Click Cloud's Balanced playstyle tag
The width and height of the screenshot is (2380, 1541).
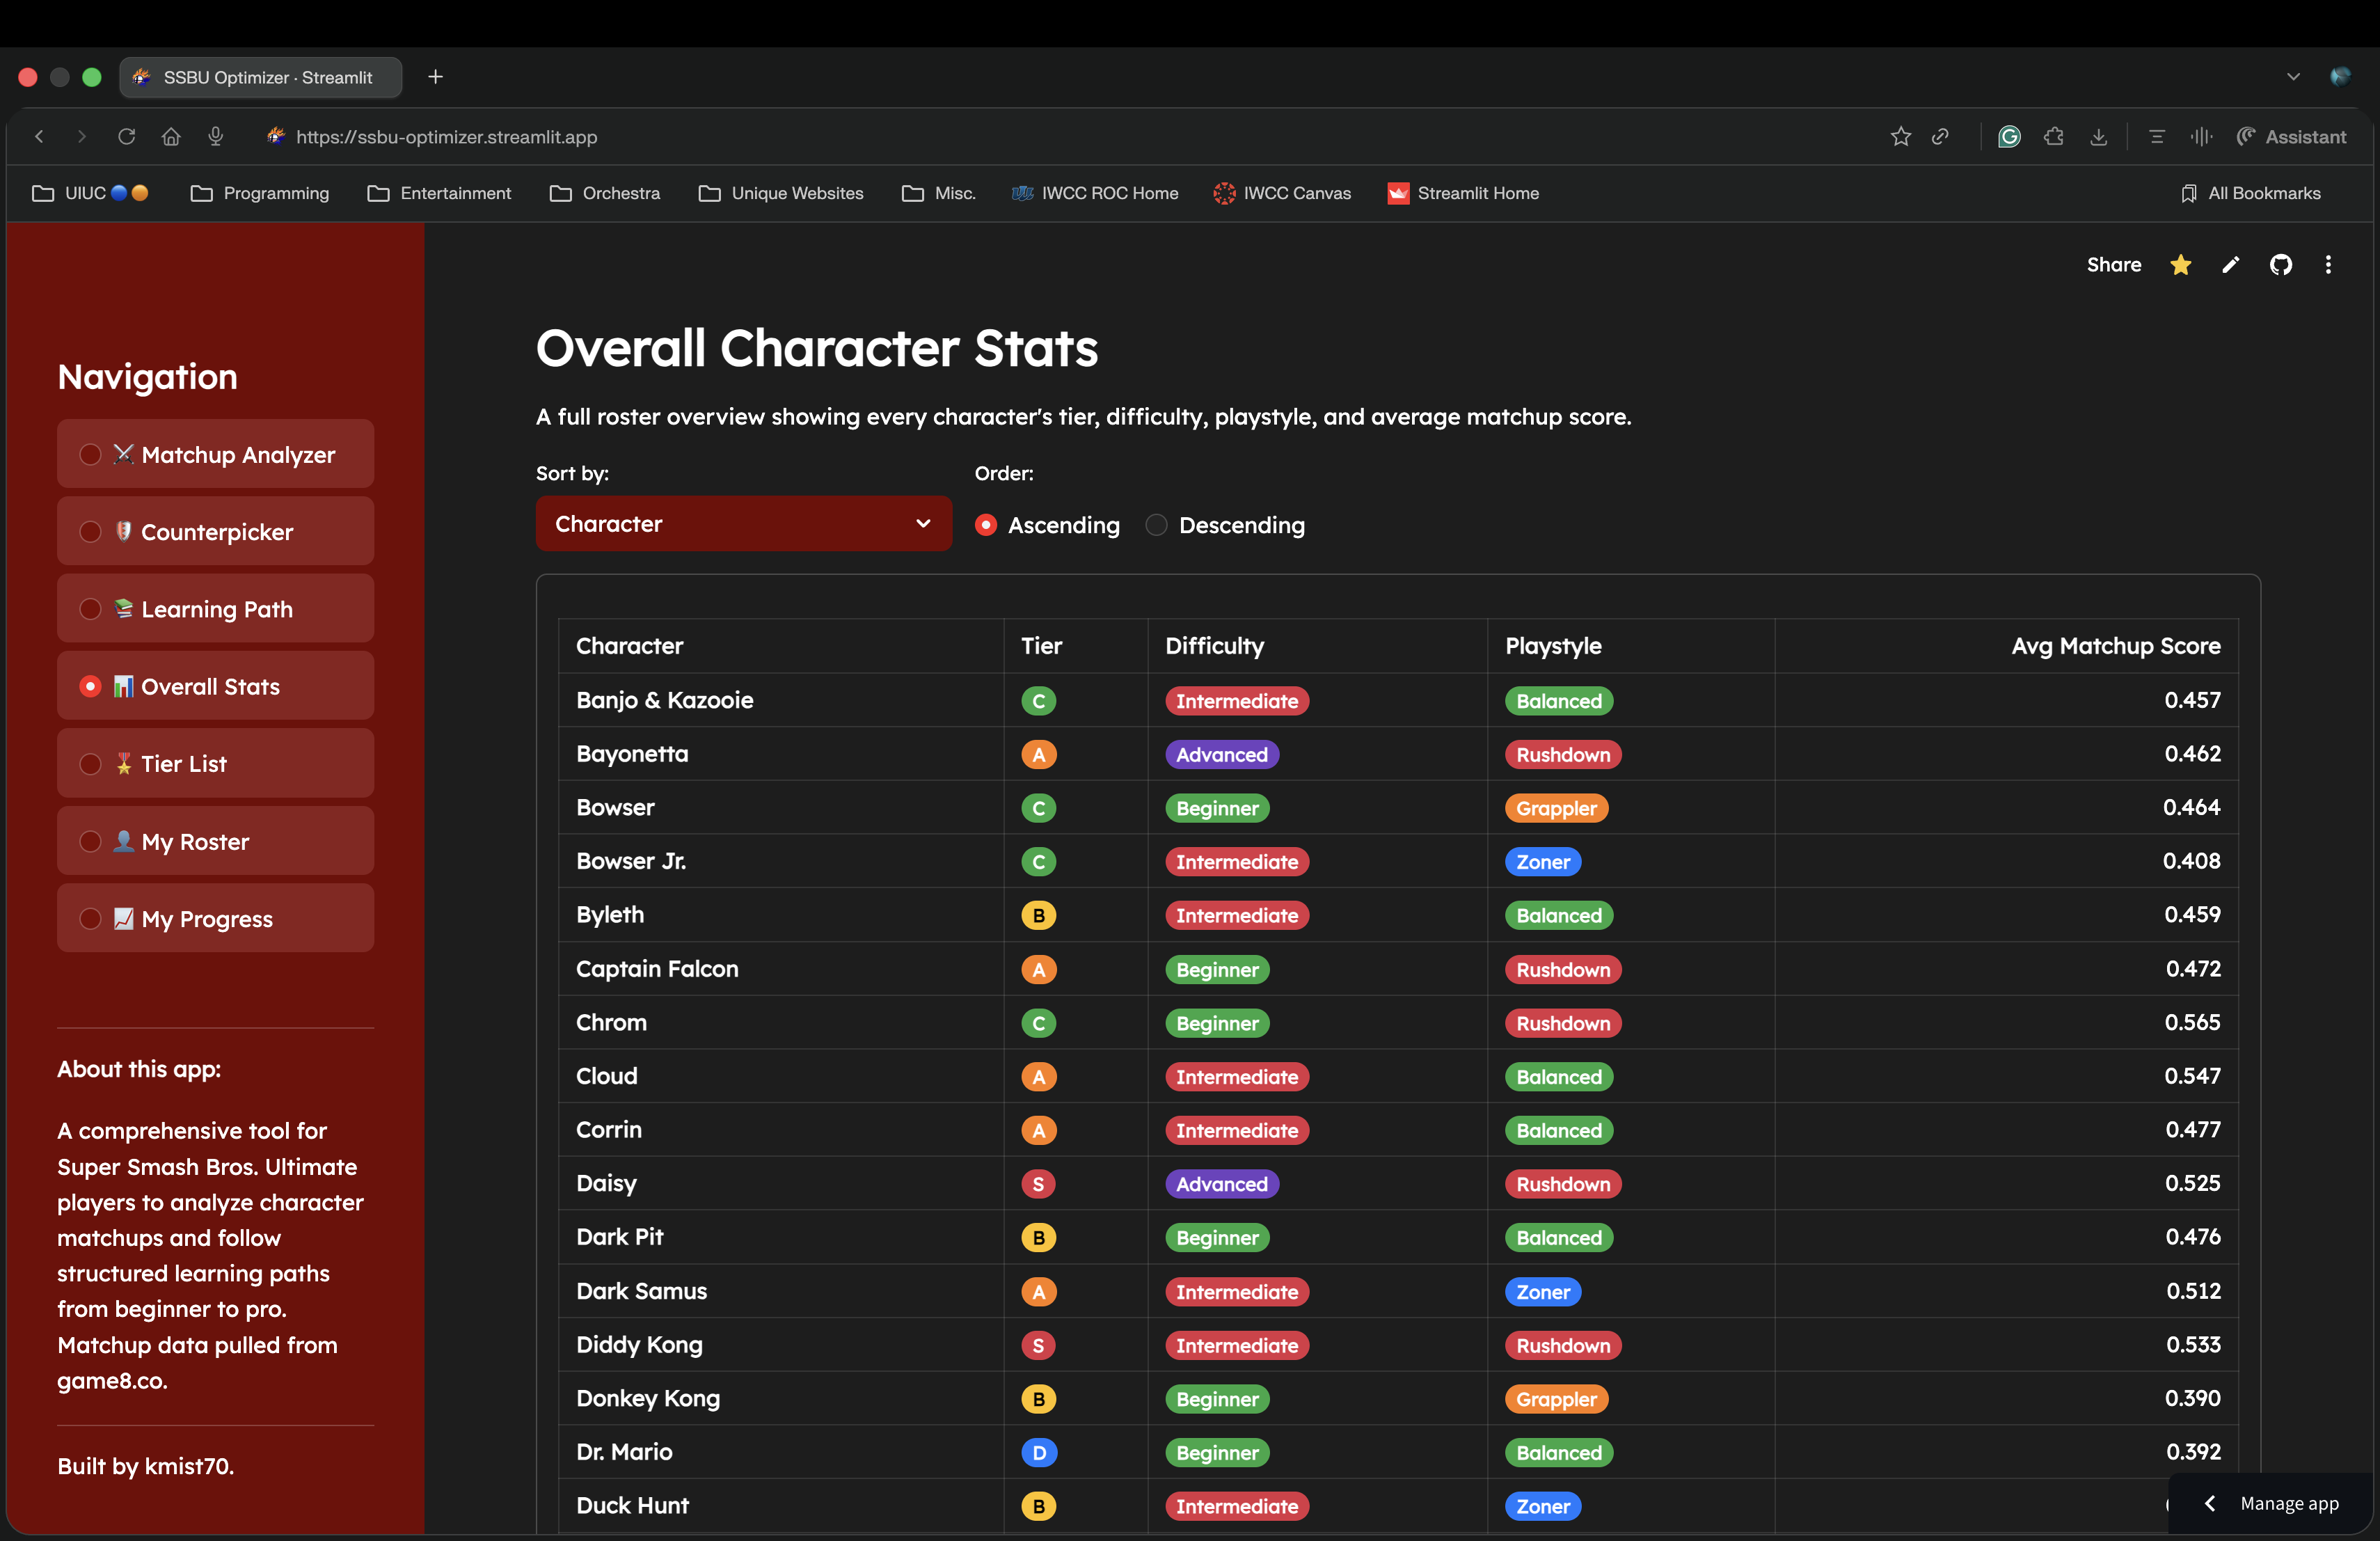(1558, 1077)
